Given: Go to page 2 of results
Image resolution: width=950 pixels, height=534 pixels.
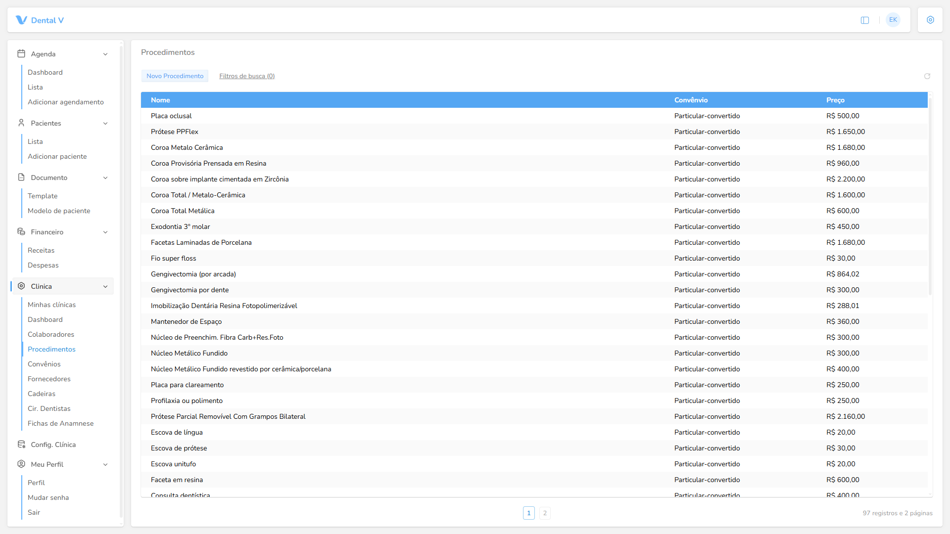Looking at the screenshot, I should tap(545, 513).
